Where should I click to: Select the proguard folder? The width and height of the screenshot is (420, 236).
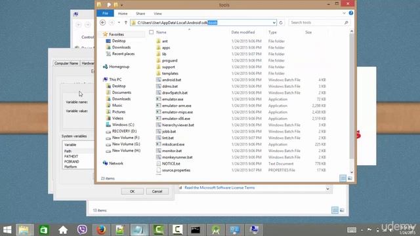pos(169,60)
